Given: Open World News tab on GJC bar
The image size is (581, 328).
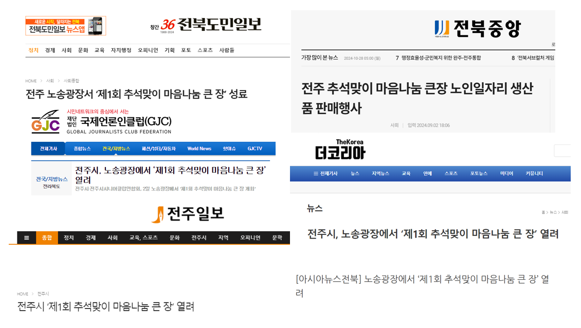Looking at the screenshot, I should [x=199, y=149].
